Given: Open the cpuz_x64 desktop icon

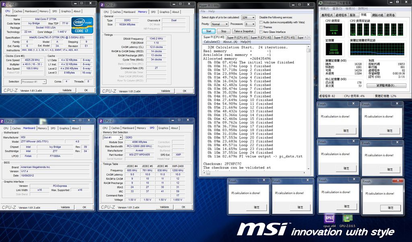Looking at the screenshot, I should coord(329,220).
